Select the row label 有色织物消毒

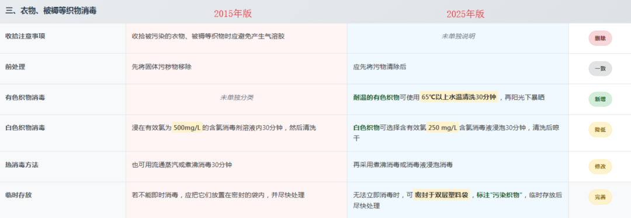[25, 98]
